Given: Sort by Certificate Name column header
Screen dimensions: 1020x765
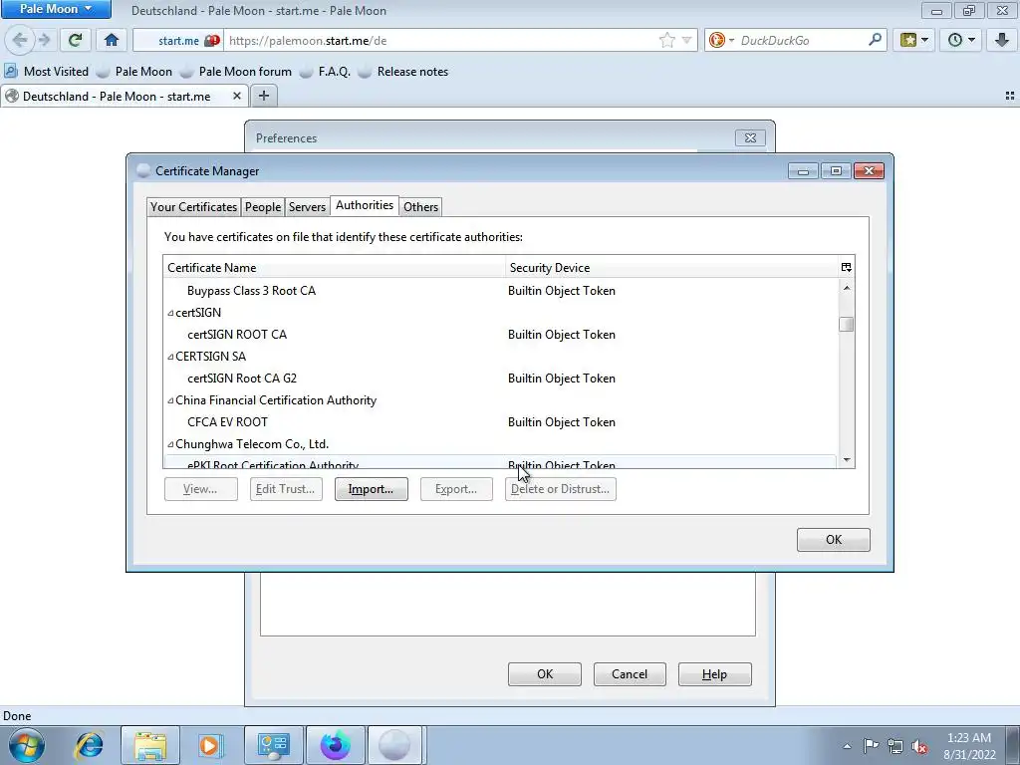Looking at the screenshot, I should 335,267.
